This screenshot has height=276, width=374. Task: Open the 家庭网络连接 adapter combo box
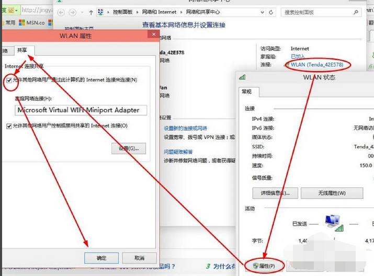coord(81,110)
